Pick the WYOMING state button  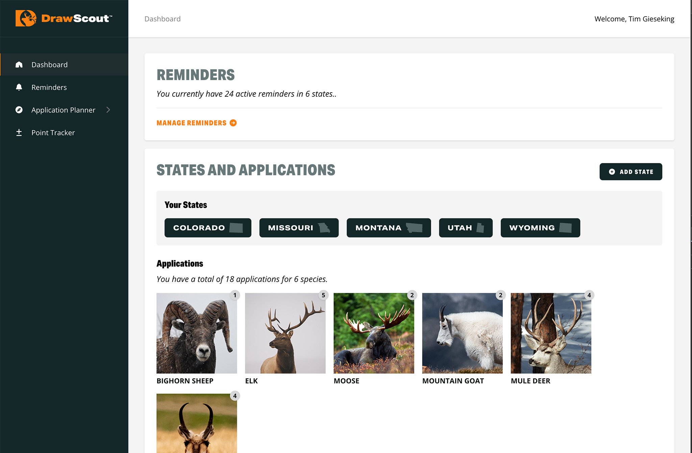pos(540,228)
